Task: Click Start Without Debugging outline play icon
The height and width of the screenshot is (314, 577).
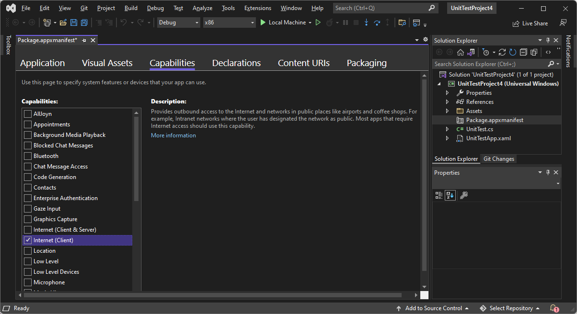Action: [318, 22]
